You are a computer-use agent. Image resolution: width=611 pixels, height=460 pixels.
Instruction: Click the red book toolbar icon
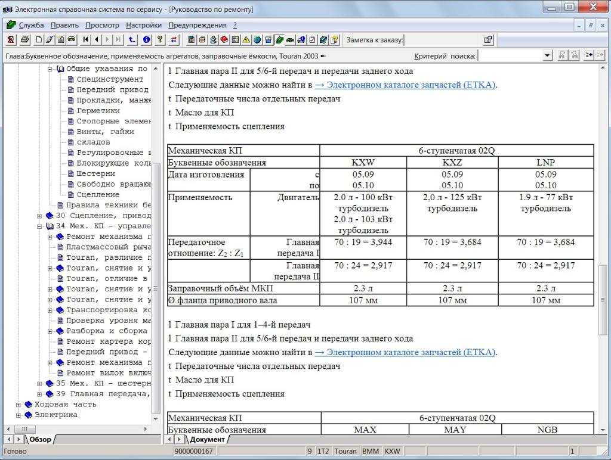[x=224, y=40]
